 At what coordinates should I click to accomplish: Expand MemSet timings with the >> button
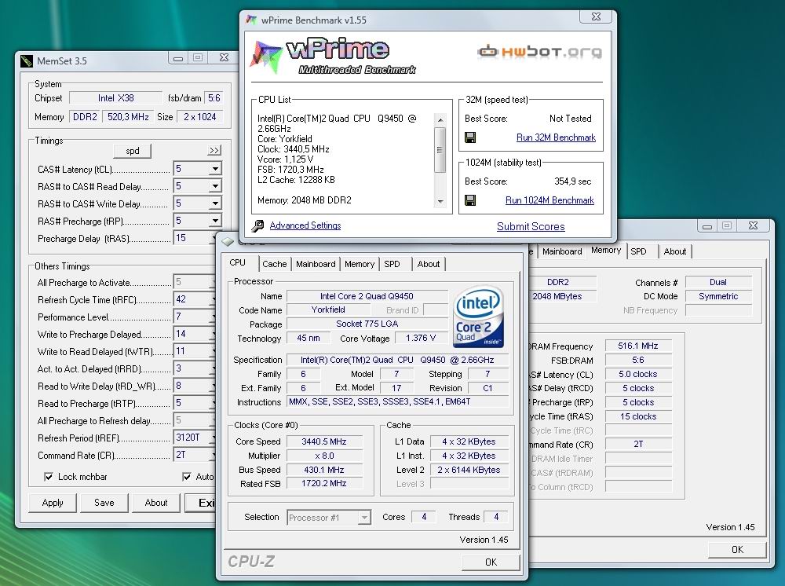(x=214, y=150)
